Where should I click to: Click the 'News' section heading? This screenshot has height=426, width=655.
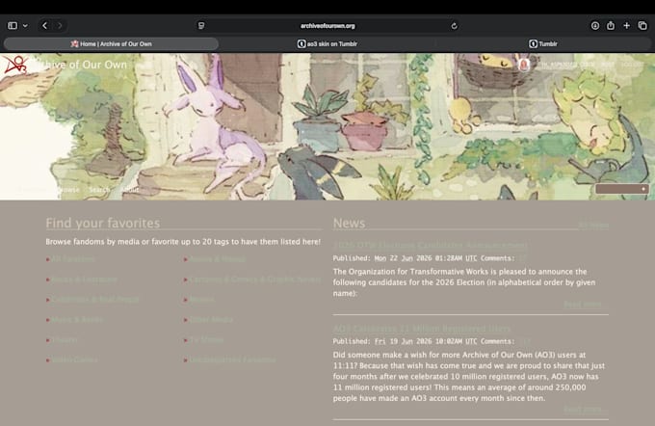tap(350, 224)
